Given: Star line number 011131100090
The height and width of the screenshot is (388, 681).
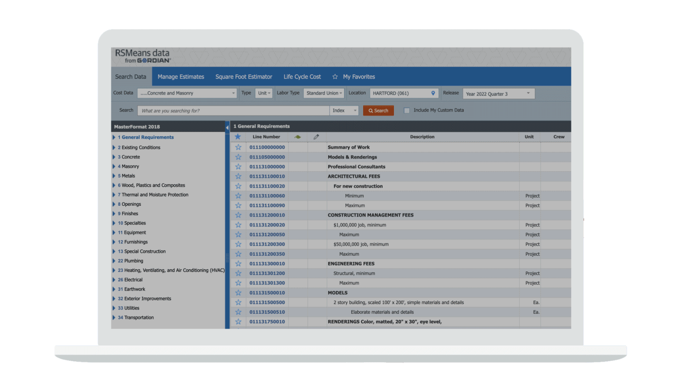Looking at the screenshot, I should [x=238, y=205].
